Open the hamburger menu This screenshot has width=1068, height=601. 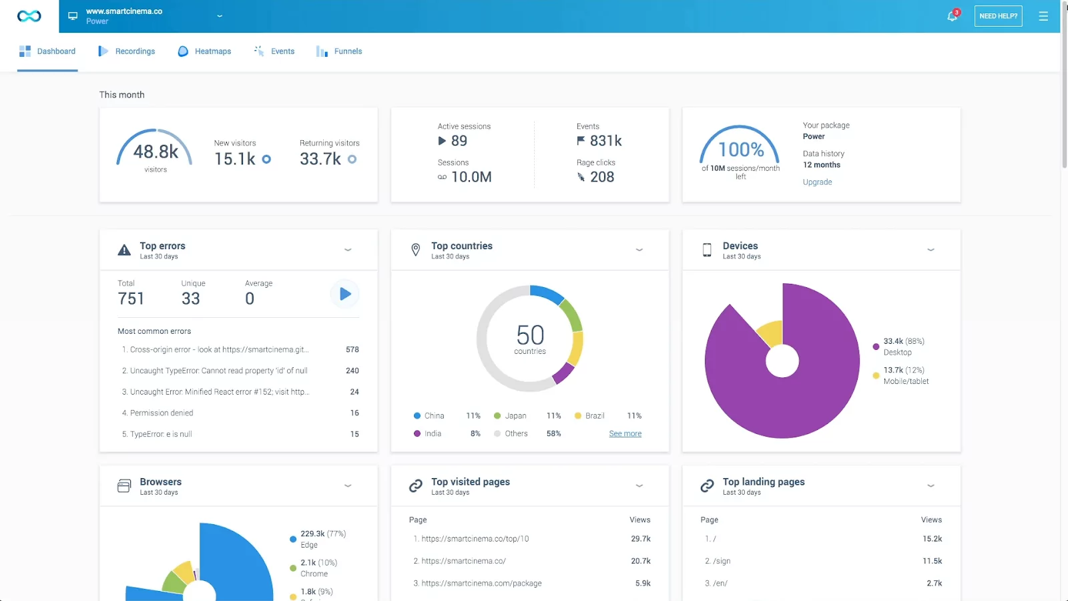1043,16
